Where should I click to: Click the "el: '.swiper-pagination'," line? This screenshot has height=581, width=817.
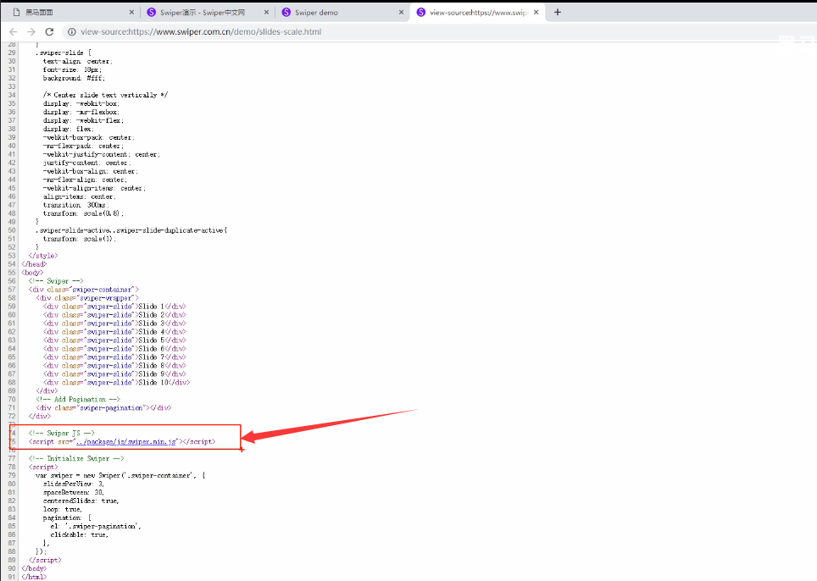pos(96,526)
